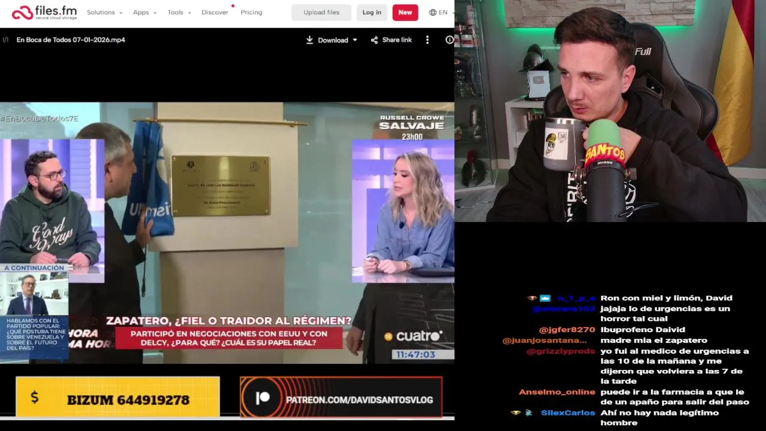Click the streamer webcam feed

pos(610,111)
